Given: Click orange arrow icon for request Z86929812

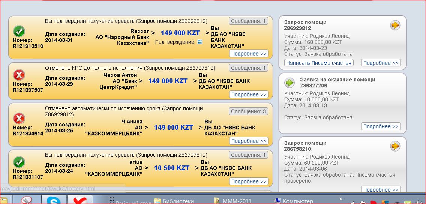Looking at the screenshot, I should (x=395, y=25).
